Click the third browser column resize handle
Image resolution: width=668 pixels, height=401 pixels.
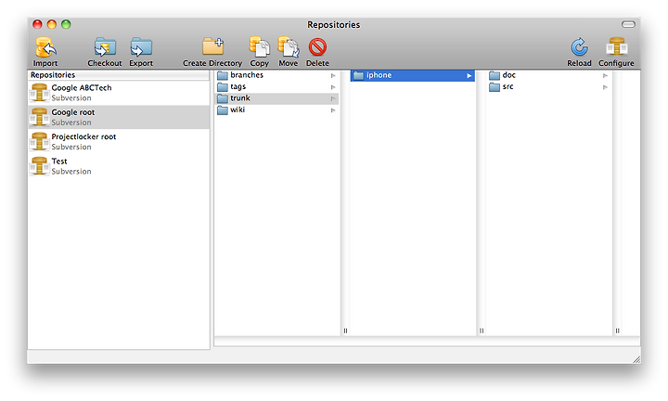(x=617, y=330)
